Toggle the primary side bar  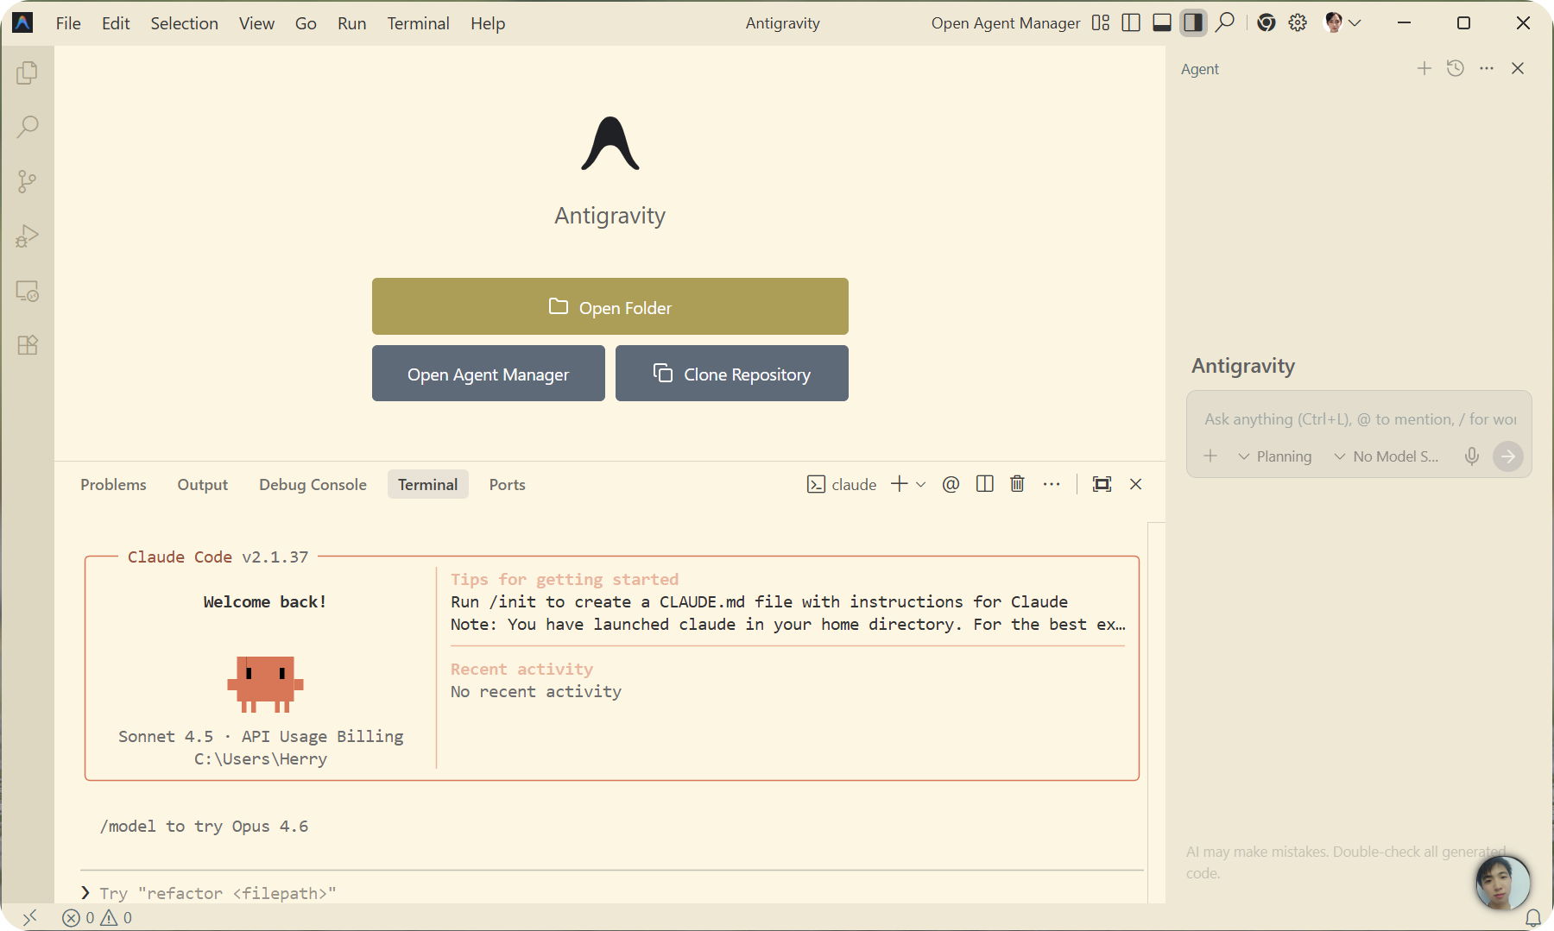[x=1131, y=23]
